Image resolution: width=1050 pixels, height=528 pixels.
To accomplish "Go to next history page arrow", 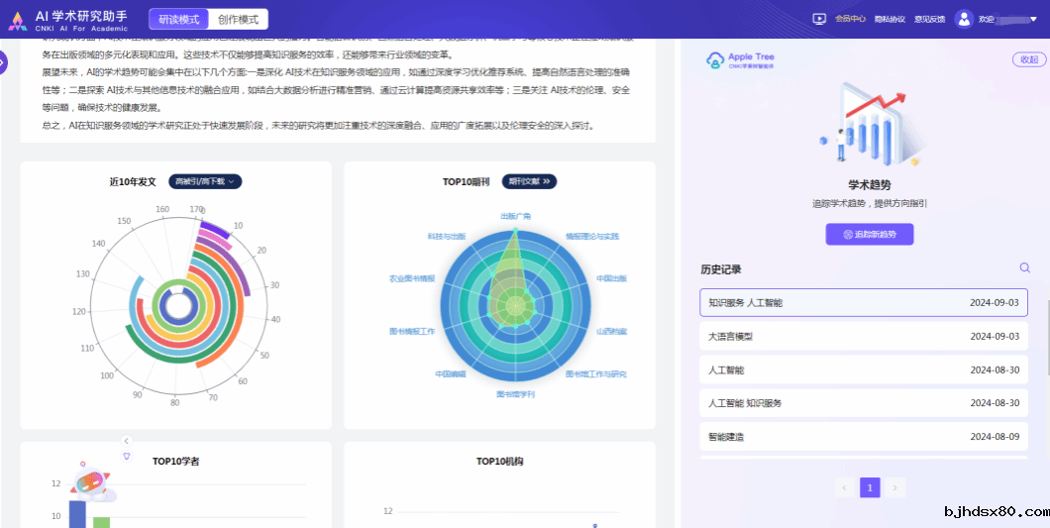I will pos(895,487).
